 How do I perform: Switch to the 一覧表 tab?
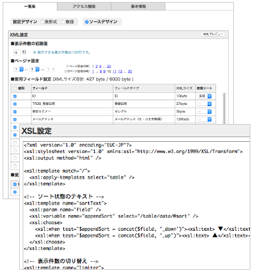[30, 7]
